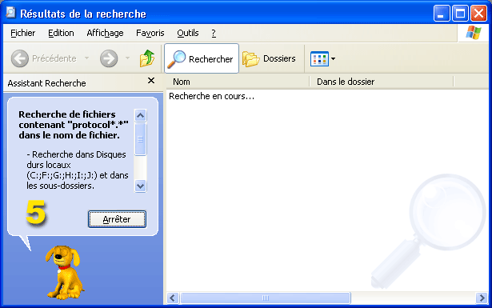This screenshot has width=492, height=308.
Task: Click the green forward arrow icon
Action: [x=109, y=58]
